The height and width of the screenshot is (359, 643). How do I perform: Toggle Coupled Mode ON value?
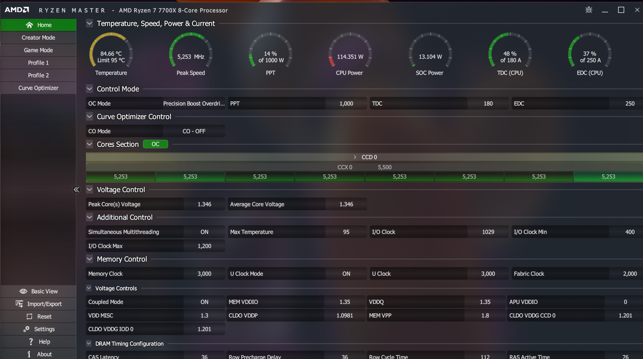click(204, 302)
